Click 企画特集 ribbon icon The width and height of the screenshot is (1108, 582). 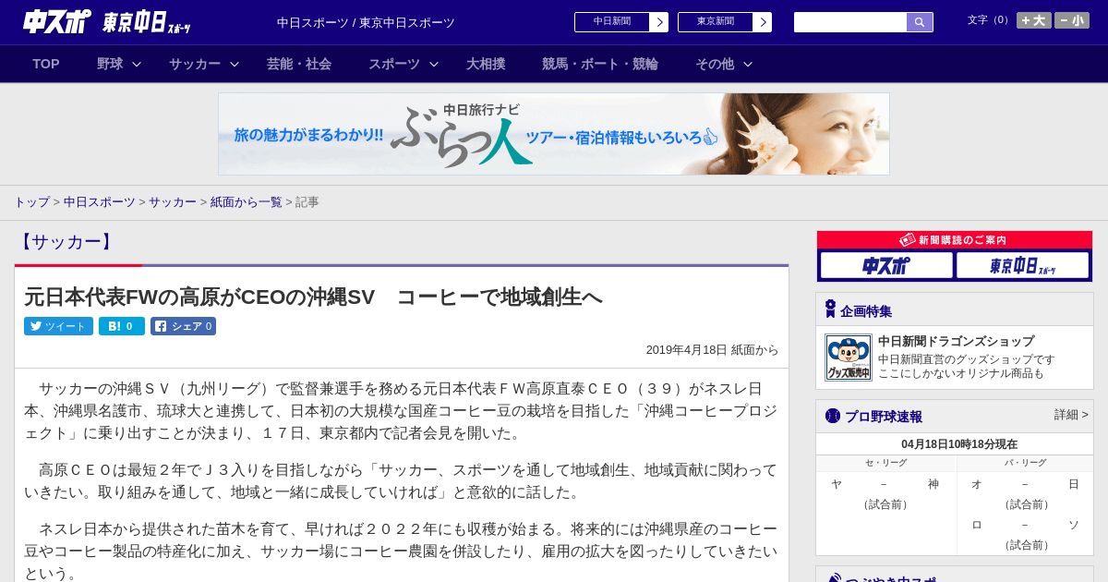tap(830, 309)
